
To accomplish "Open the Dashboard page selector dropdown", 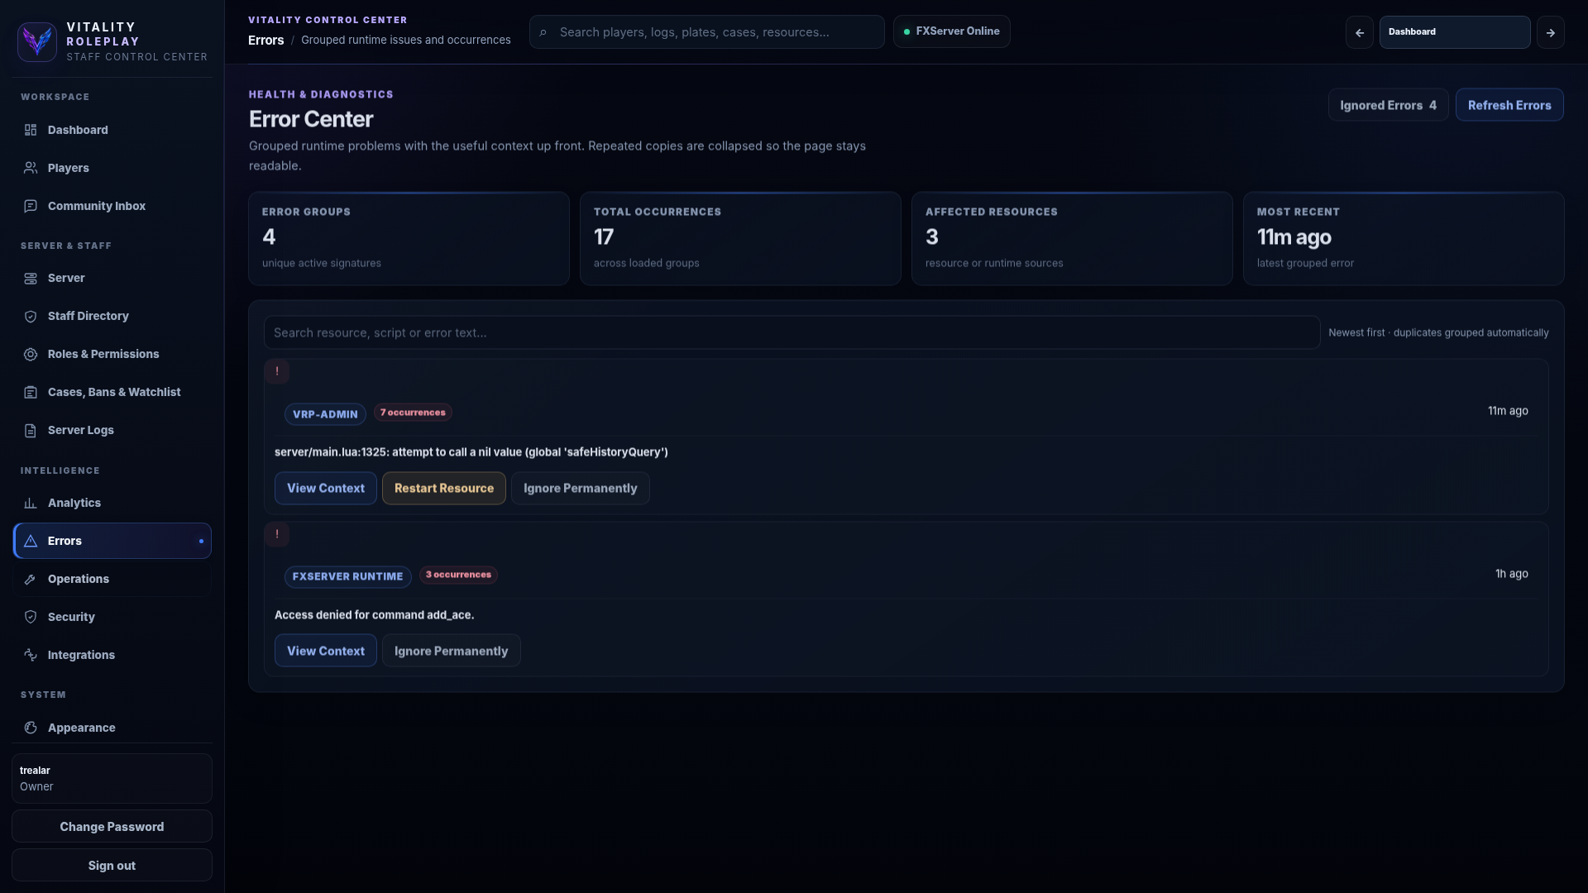I will pyautogui.click(x=1454, y=32).
